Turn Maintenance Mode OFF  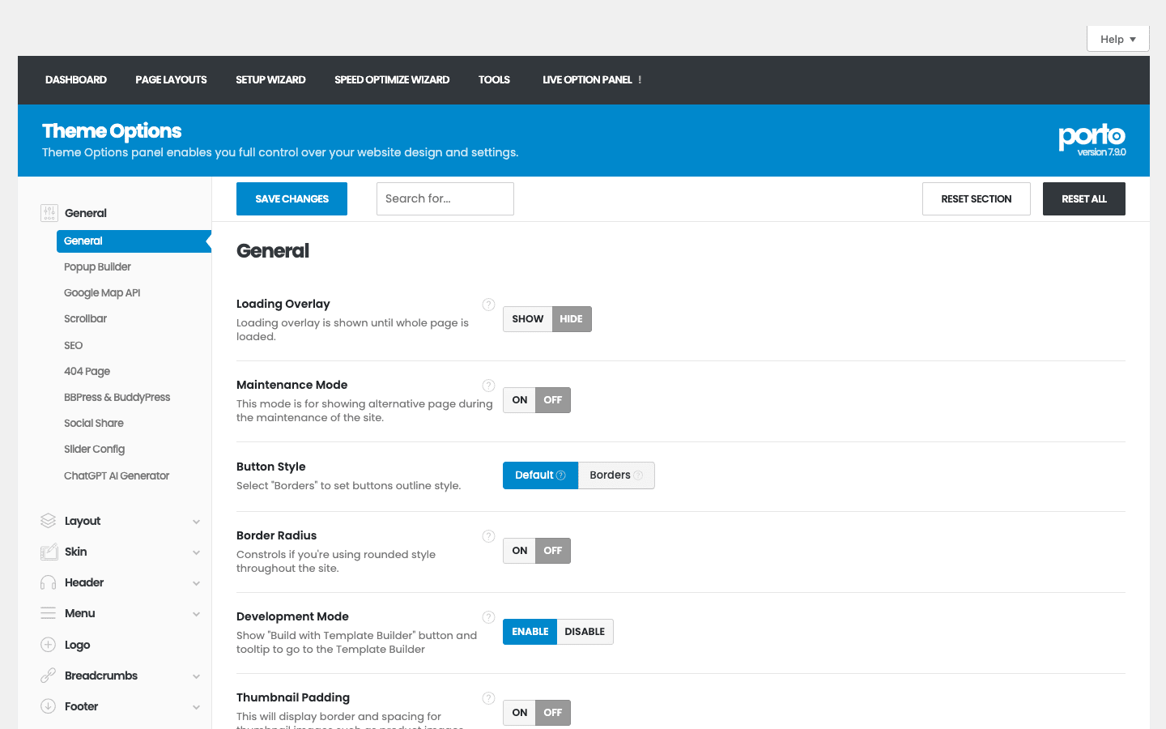coord(553,400)
